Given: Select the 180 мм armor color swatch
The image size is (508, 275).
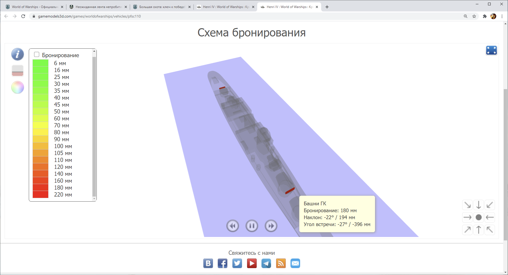Looking at the screenshot, I should point(41,187).
